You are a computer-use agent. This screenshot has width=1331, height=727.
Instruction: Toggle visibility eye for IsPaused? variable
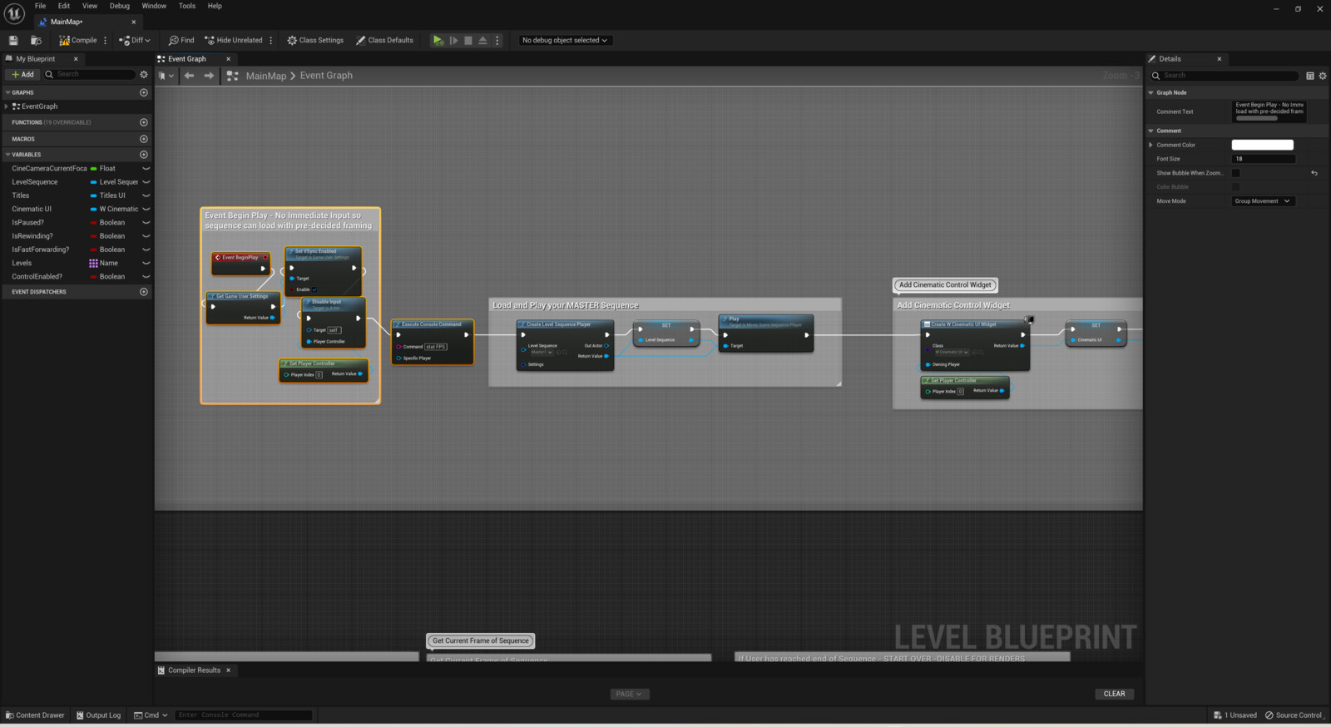[x=146, y=223]
